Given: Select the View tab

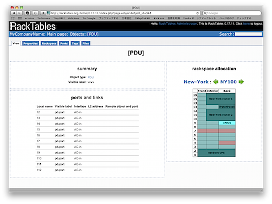Looking at the screenshot, I should pyautogui.click(x=16, y=44).
